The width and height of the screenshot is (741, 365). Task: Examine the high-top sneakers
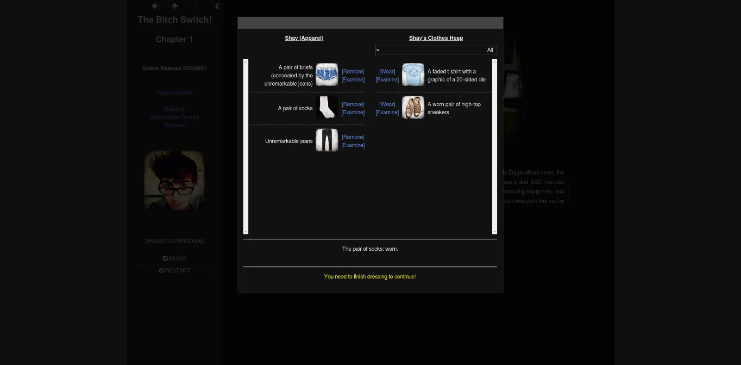click(387, 112)
